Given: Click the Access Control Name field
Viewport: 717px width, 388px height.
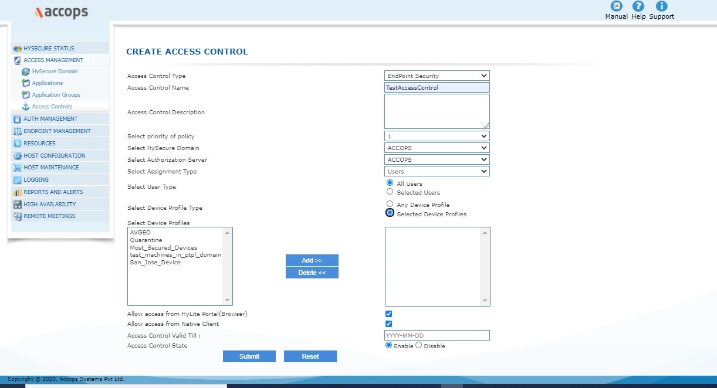Looking at the screenshot, I should pyautogui.click(x=437, y=87).
